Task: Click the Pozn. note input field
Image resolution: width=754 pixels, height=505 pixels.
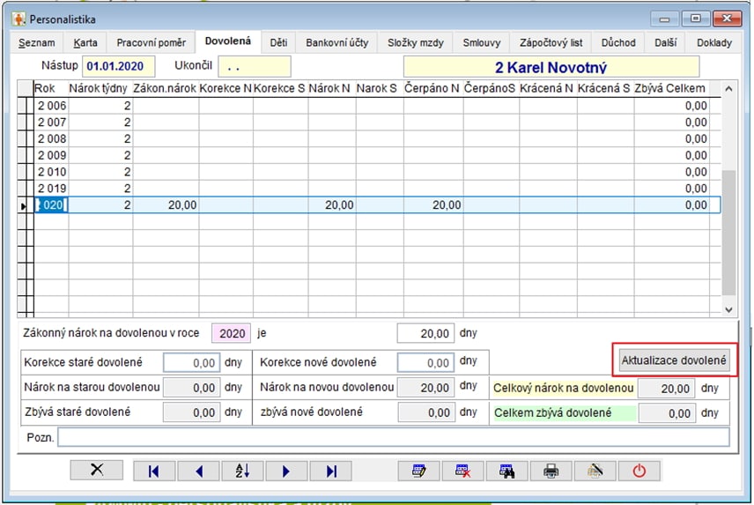Action: click(x=394, y=438)
